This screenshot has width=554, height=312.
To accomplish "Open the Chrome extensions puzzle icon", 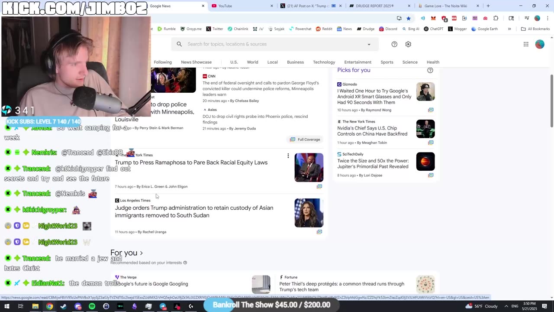I will tap(496, 18).
